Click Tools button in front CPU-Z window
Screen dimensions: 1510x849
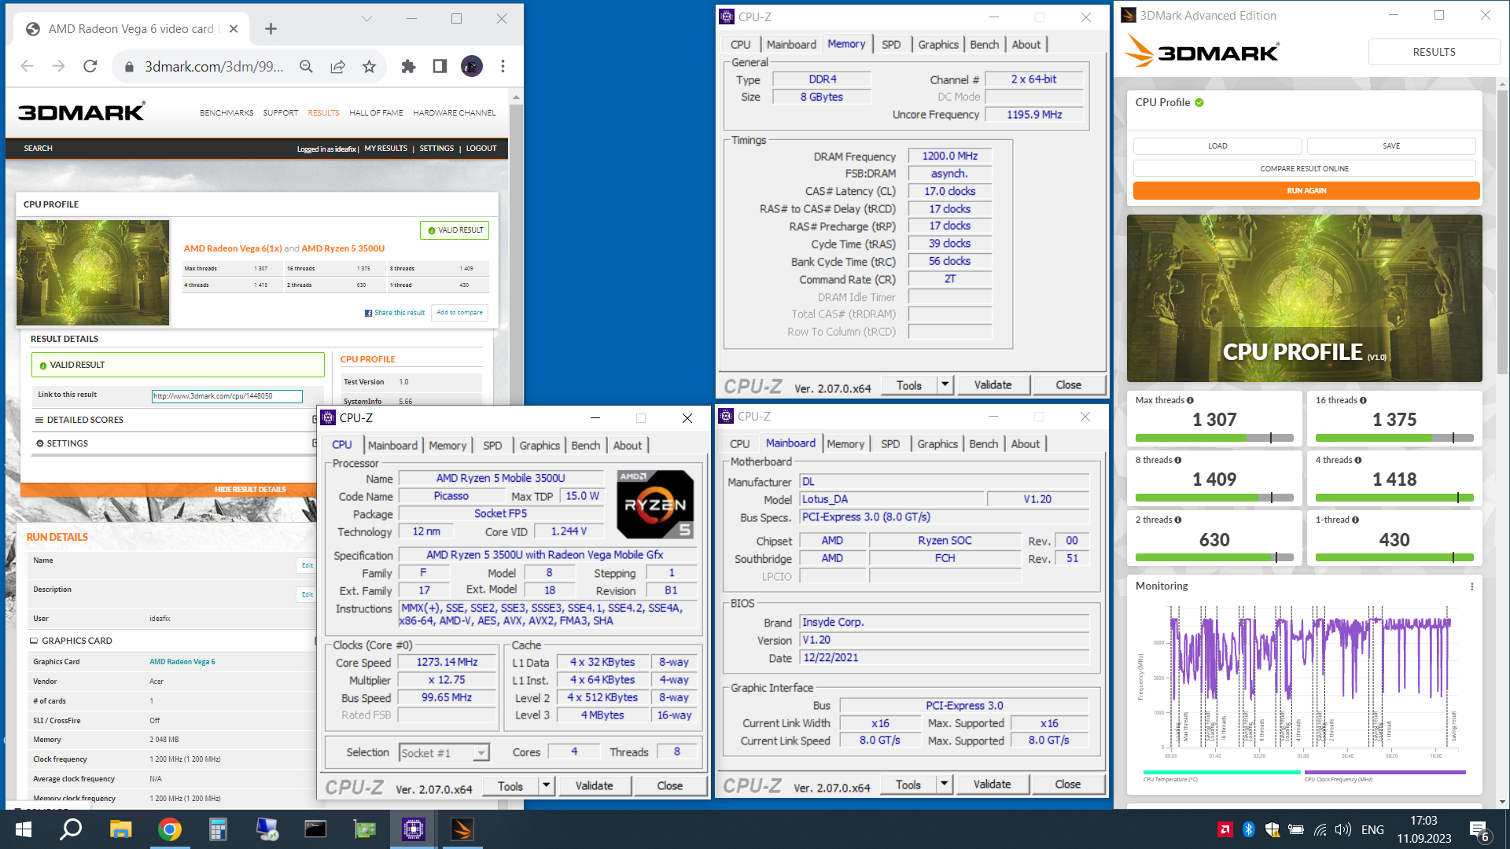pyautogui.click(x=510, y=785)
